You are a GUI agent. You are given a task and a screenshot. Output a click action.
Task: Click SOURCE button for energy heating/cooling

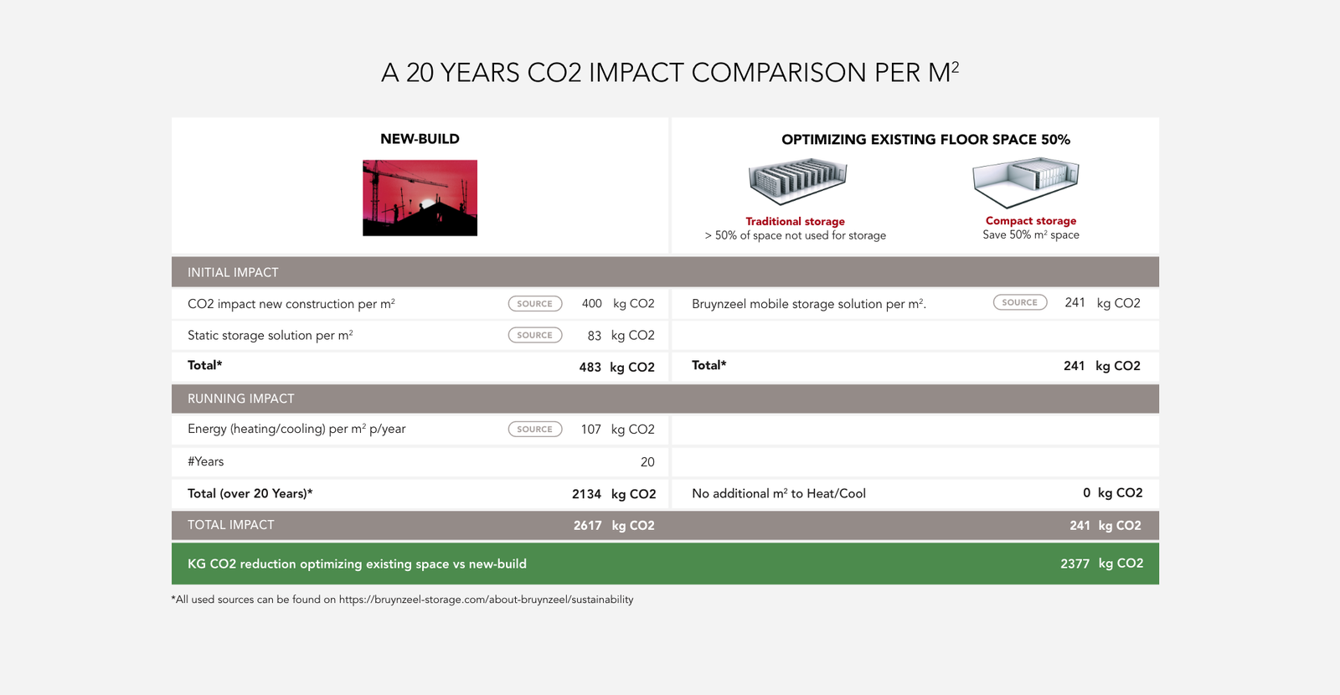[534, 430]
